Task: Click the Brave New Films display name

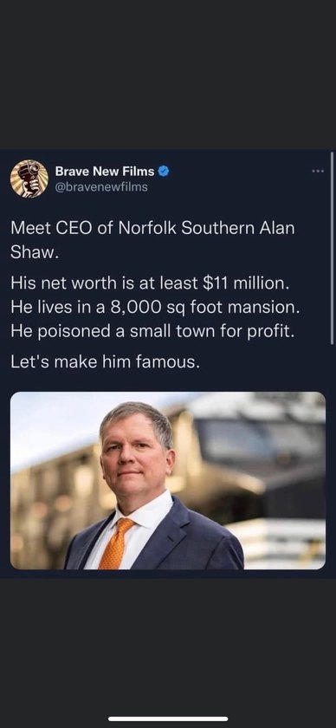Action: [x=105, y=172]
